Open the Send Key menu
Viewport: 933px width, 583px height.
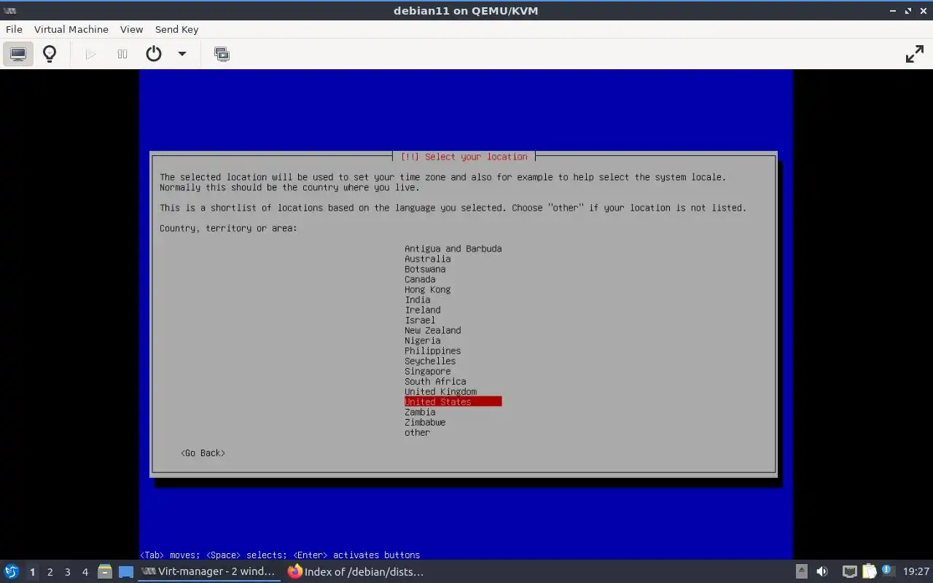coord(176,29)
